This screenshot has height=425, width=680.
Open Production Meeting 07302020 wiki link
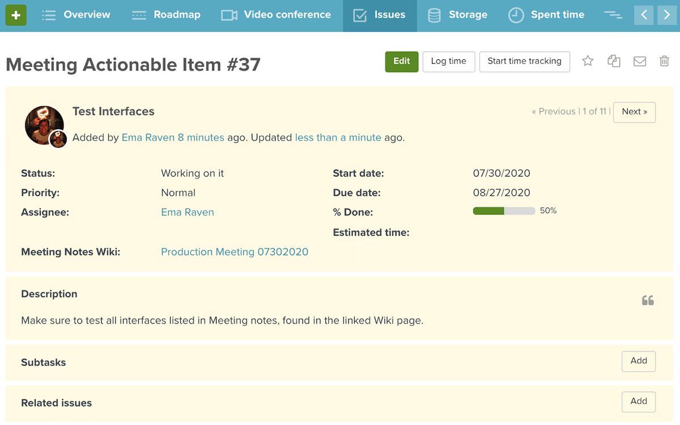point(235,252)
